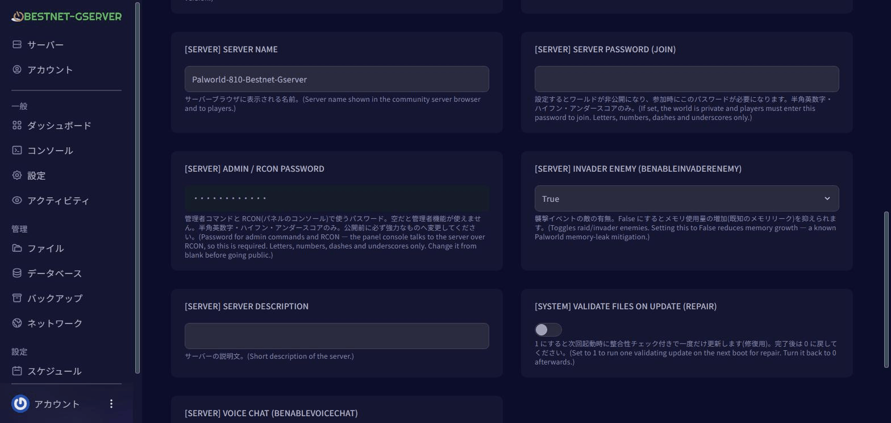Click the blue power avatar icon
The image size is (891, 423).
[x=20, y=404]
